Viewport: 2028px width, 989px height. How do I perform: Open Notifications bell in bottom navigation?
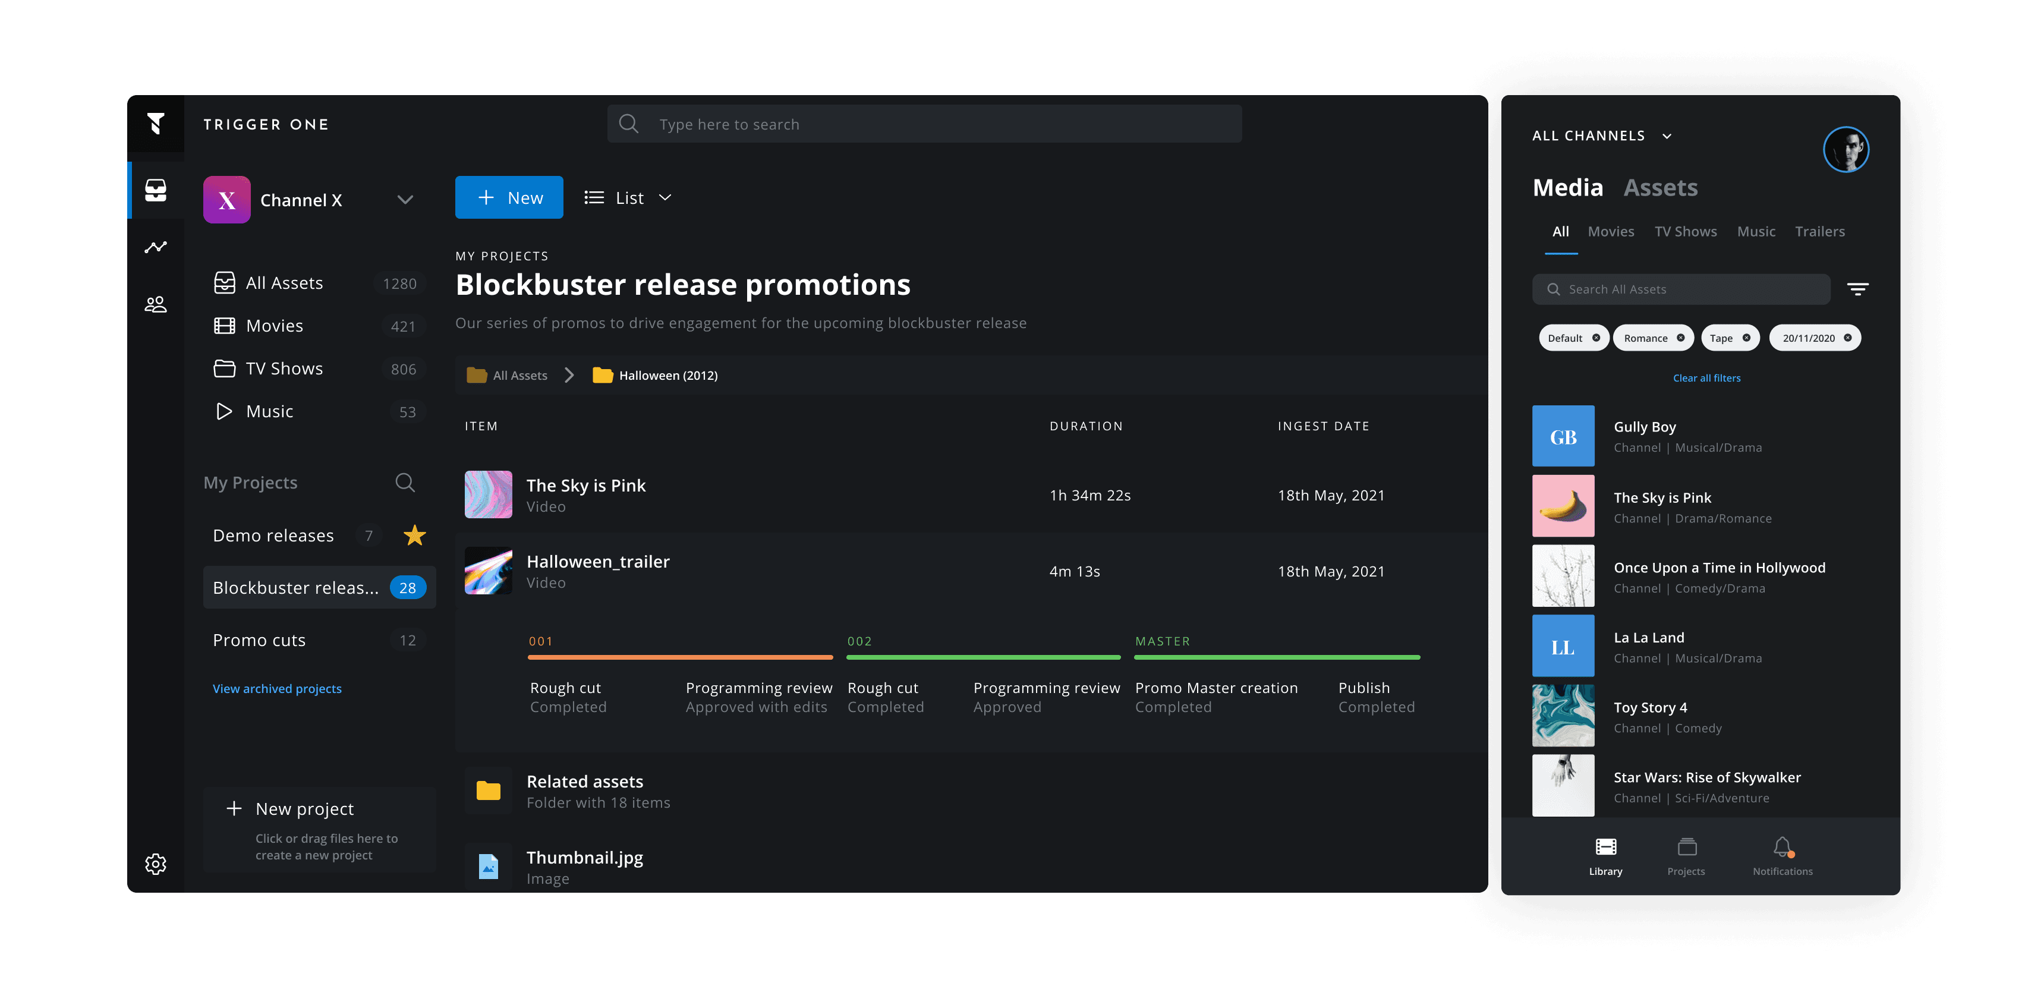click(x=1783, y=856)
